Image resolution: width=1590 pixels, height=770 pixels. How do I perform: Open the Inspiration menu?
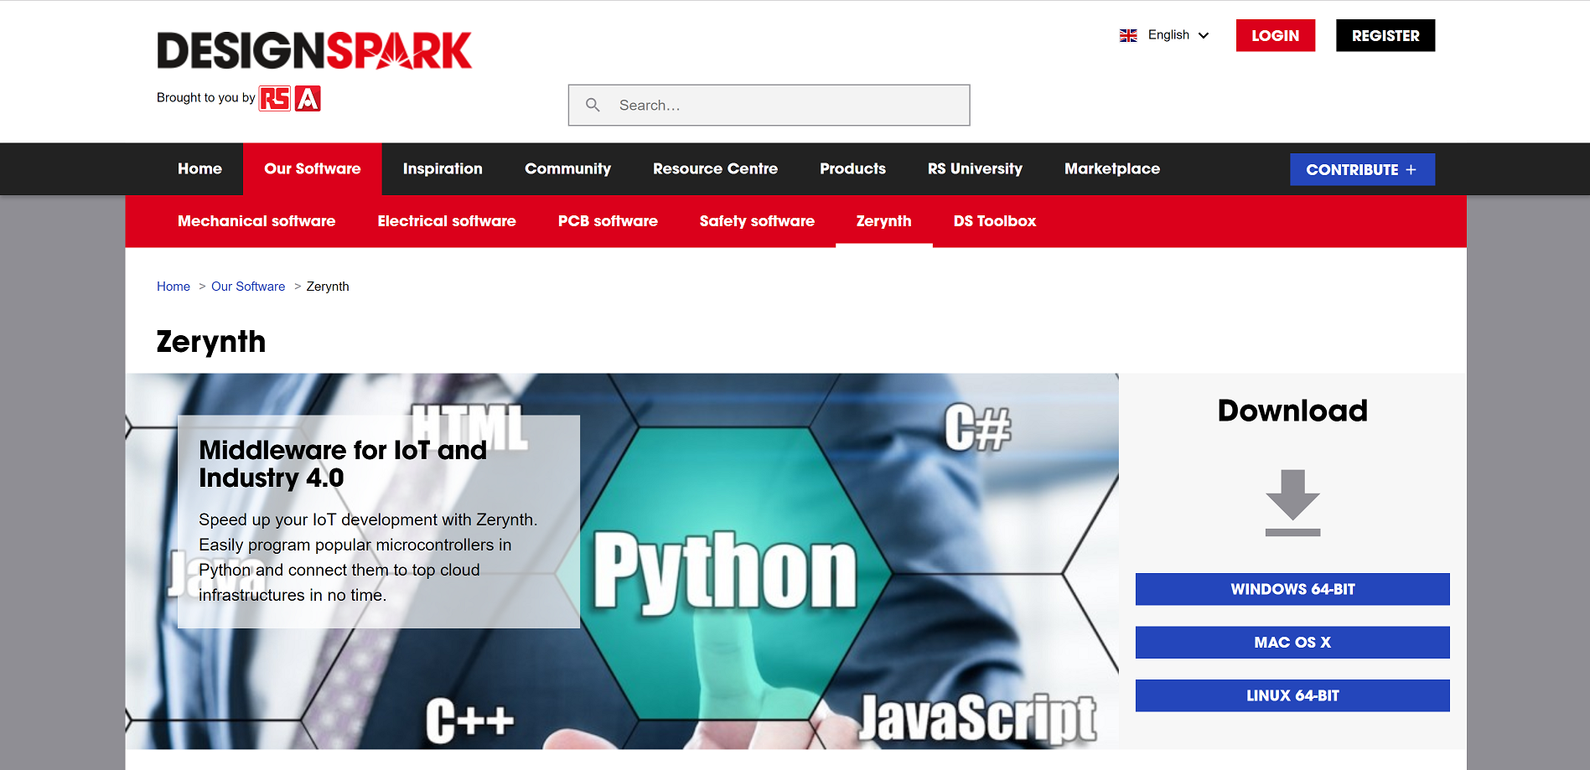click(x=443, y=168)
